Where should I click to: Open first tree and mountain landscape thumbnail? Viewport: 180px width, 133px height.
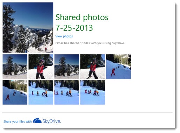pyautogui.click(x=15, y=66)
